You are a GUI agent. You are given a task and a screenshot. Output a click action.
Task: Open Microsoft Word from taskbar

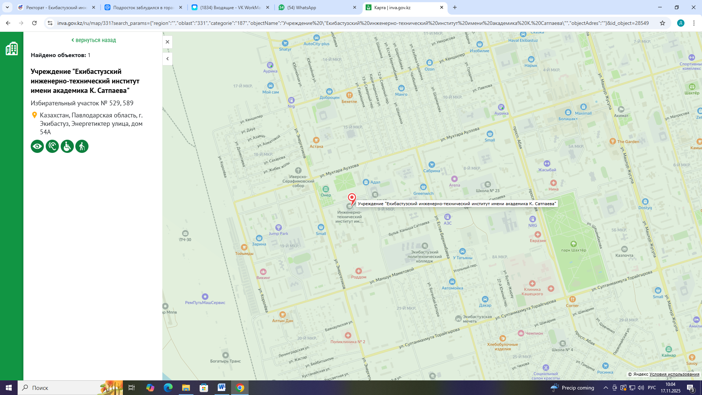pyautogui.click(x=222, y=388)
